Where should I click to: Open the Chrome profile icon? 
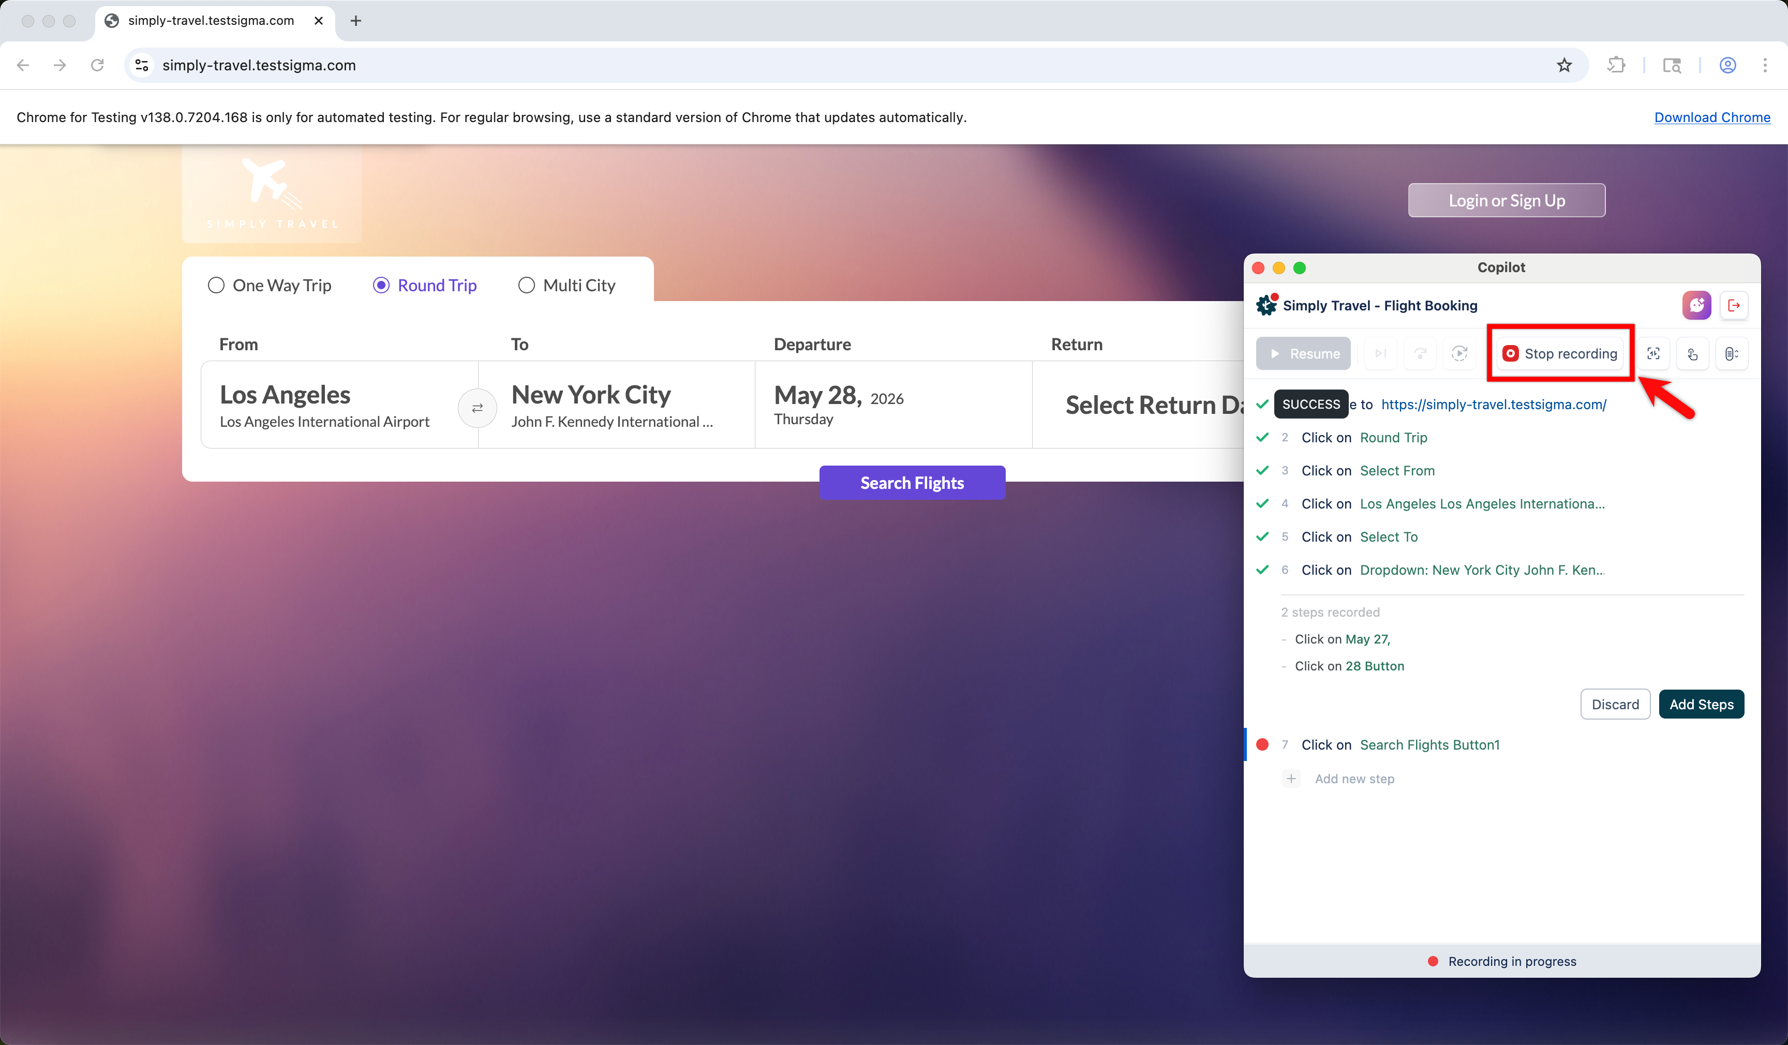click(1727, 65)
